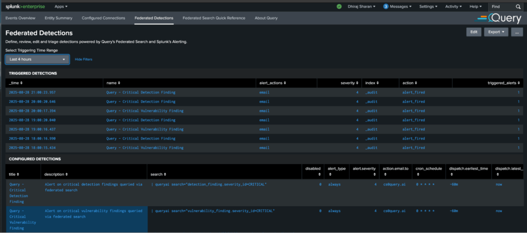Open the Apps menu
The width and height of the screenshot is (527, 233).
pyautogui.click(x=61, y=6)
